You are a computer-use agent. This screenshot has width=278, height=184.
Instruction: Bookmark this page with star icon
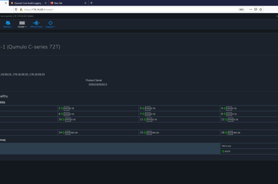point(261,9)
